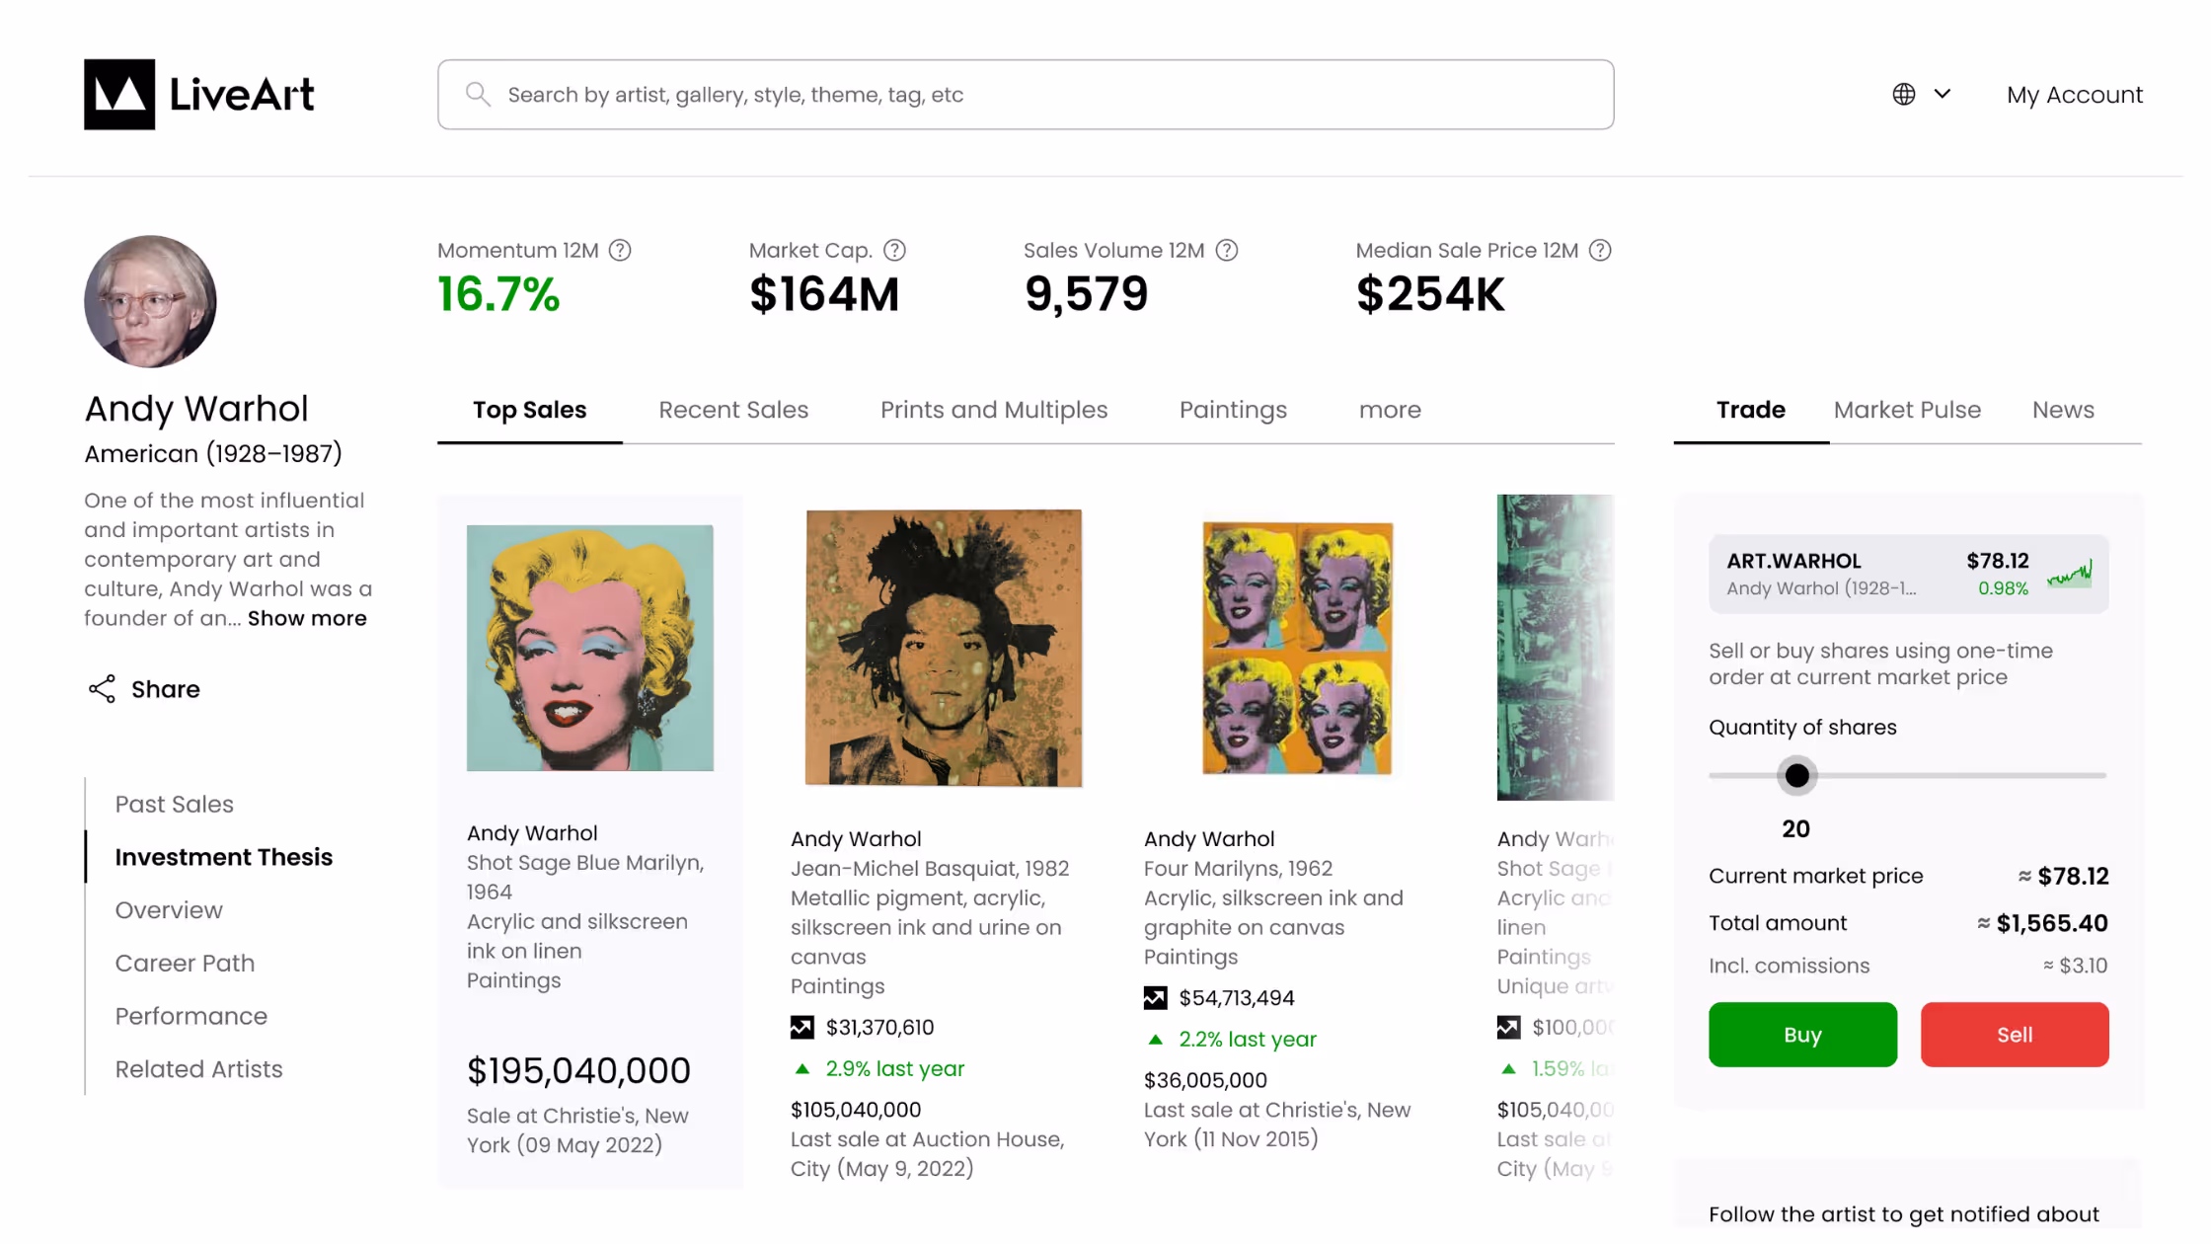Click Market Cap. question mark icon
Image resolution: width=2211 pixels, height=1244 pixels.
click(894, 251)
